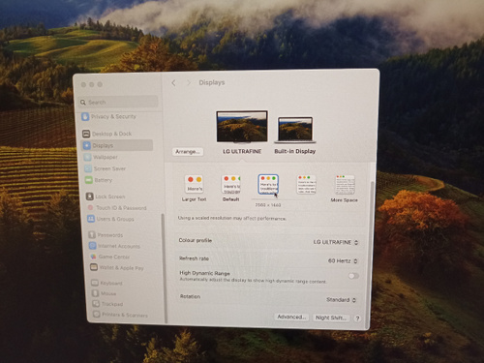Open Game Center icon

93,257
